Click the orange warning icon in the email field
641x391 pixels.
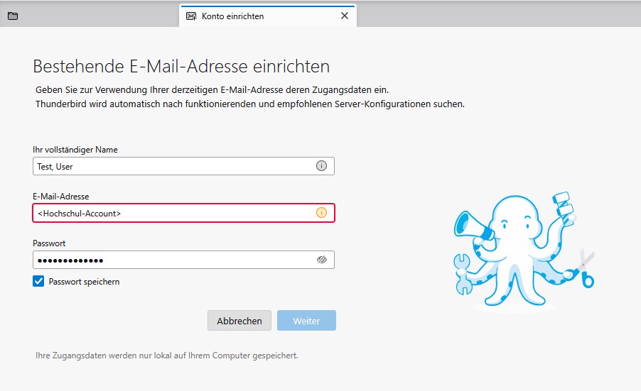click(321, 213)
